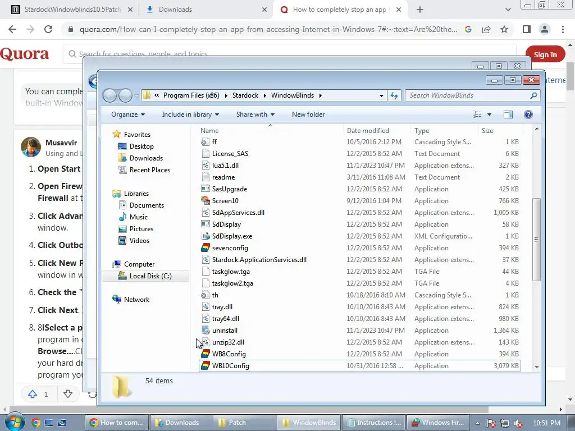Select the SasUpgrade application icon
575x431 pixels.
206,189
